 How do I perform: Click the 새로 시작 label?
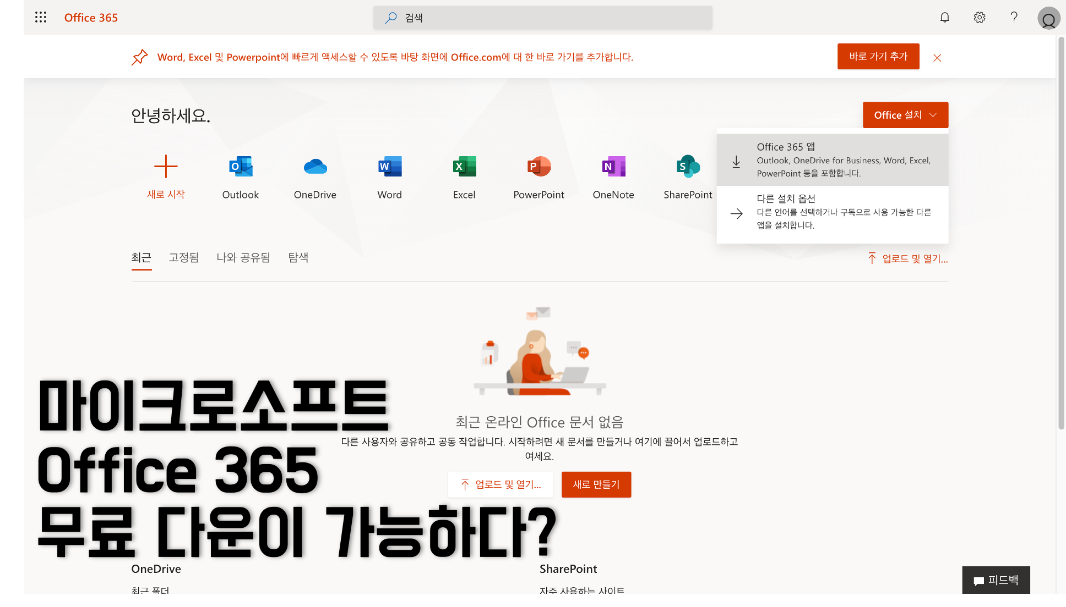pos(166,195)
